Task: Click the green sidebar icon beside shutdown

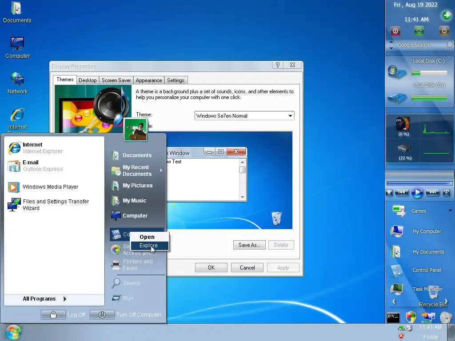Action: (419, 31)
